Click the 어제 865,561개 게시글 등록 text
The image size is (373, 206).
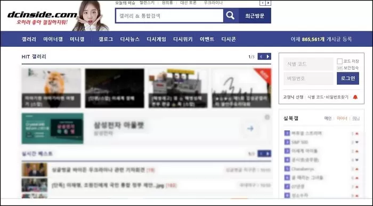pos(321,39)
